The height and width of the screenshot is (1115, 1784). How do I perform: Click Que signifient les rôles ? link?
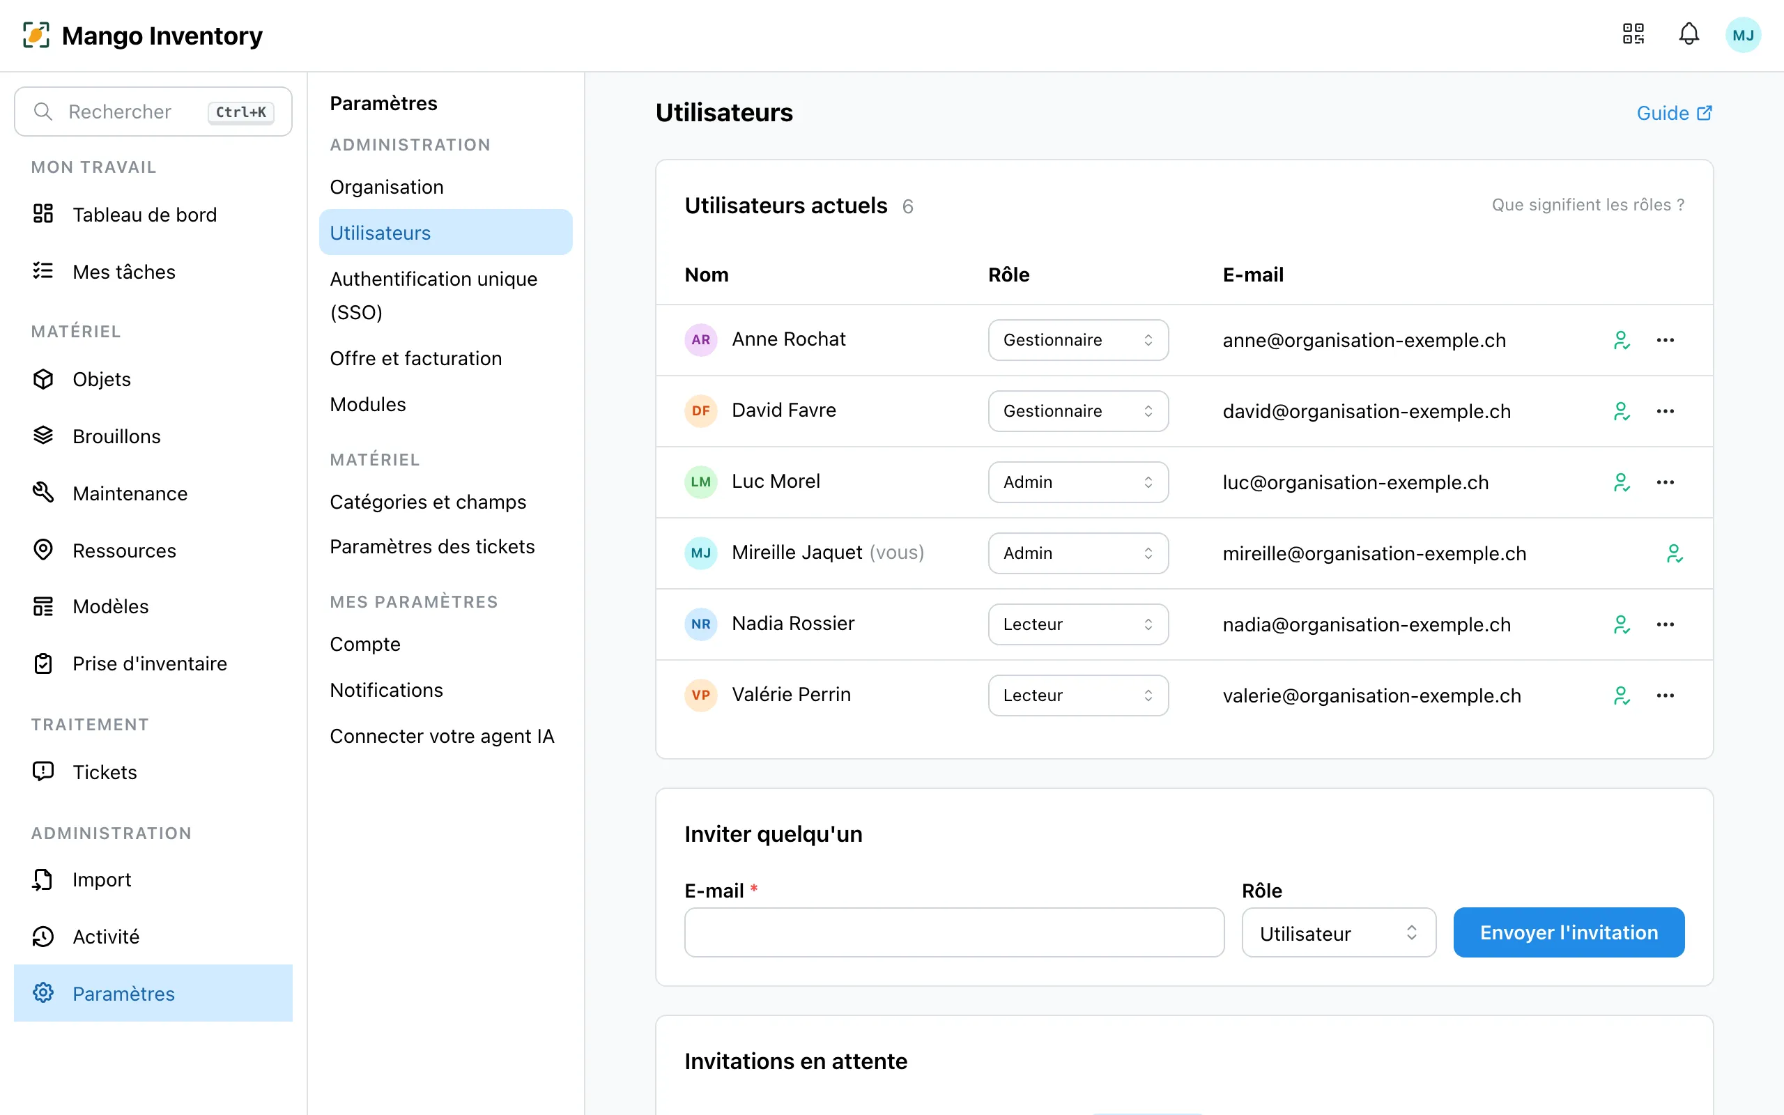tap(1588, 205)
